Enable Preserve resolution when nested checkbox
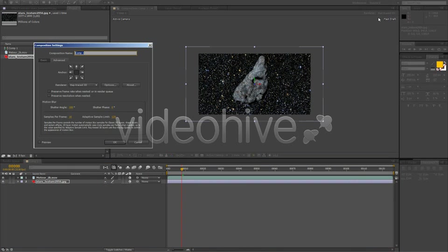 (49, 96)
